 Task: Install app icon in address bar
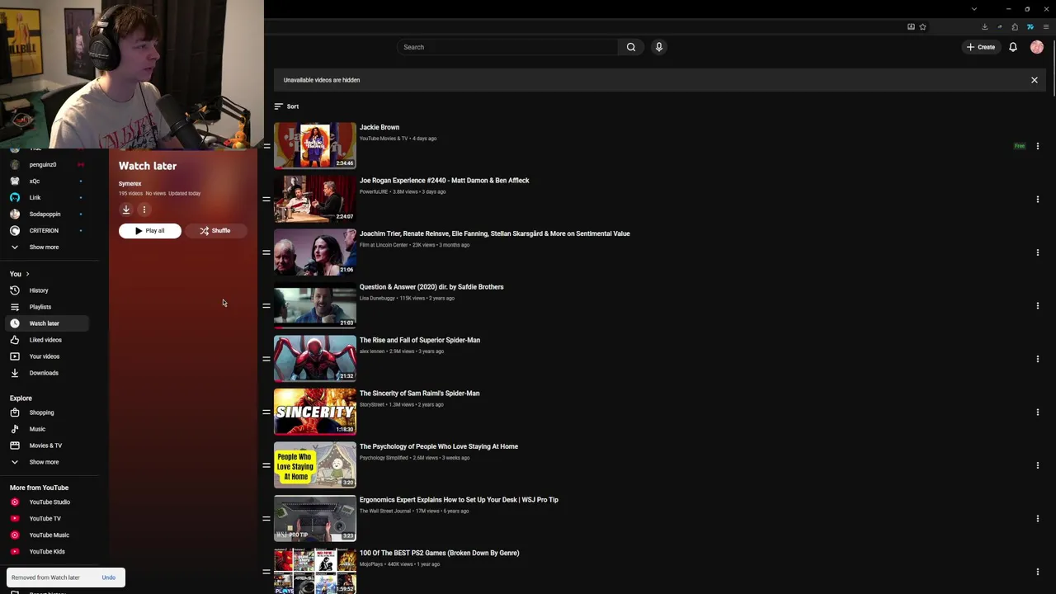click(x=911, y=26)
